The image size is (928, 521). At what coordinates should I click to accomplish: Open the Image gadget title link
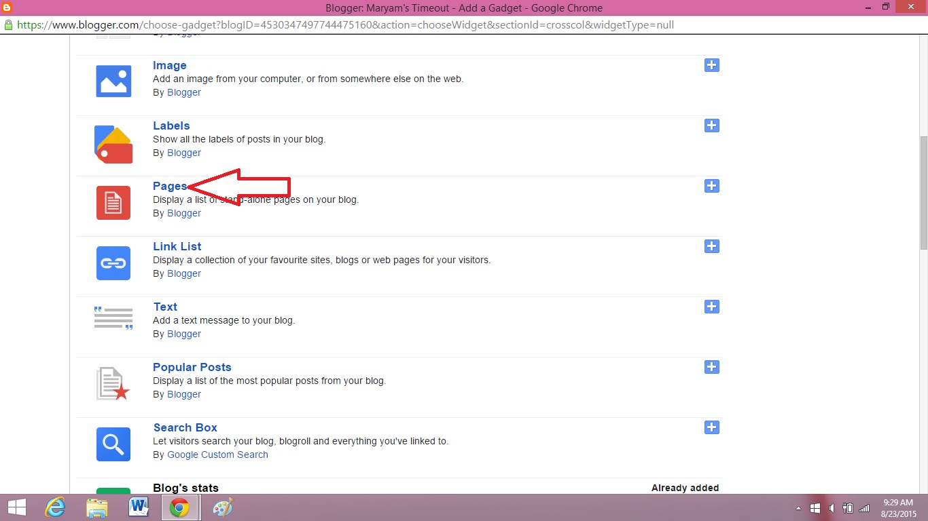click(x=170, y=66)
